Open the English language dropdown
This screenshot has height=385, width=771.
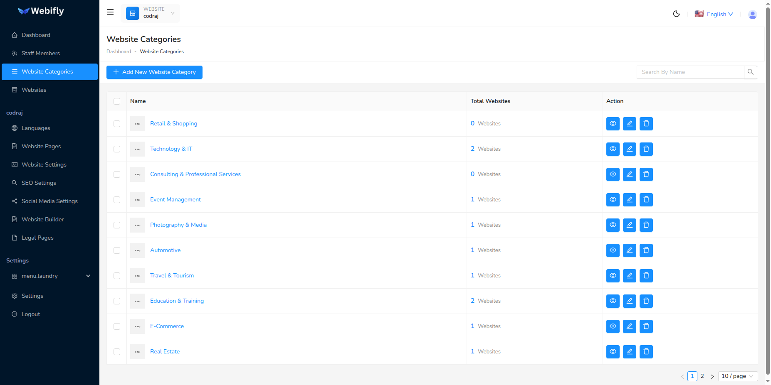(714, 14)
